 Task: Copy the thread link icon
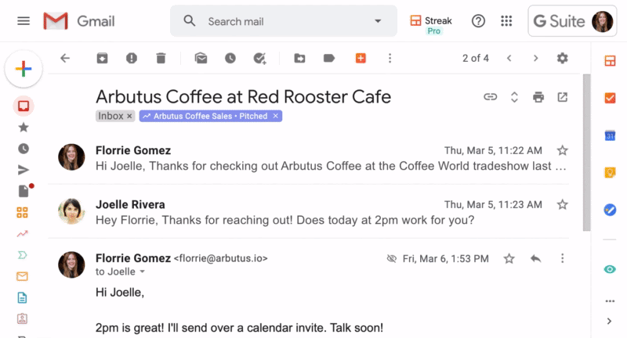(491, 97)
